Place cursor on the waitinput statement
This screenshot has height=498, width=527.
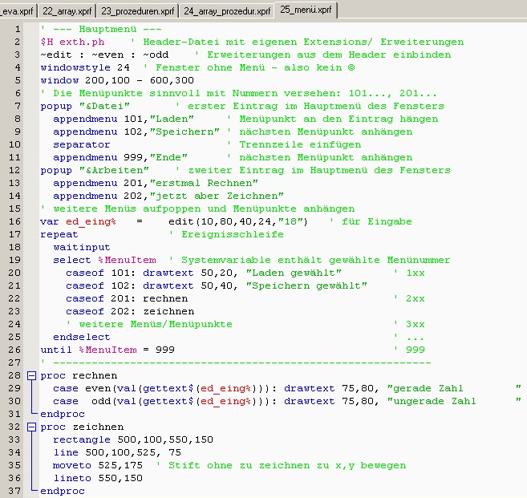click(x=82, y=247)
